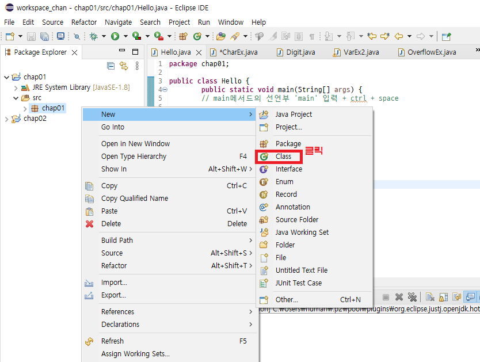Toggle Mark Occurrences highlighter toolbar icon
Screen dimensions: 480x362
(x=273, y=36)
